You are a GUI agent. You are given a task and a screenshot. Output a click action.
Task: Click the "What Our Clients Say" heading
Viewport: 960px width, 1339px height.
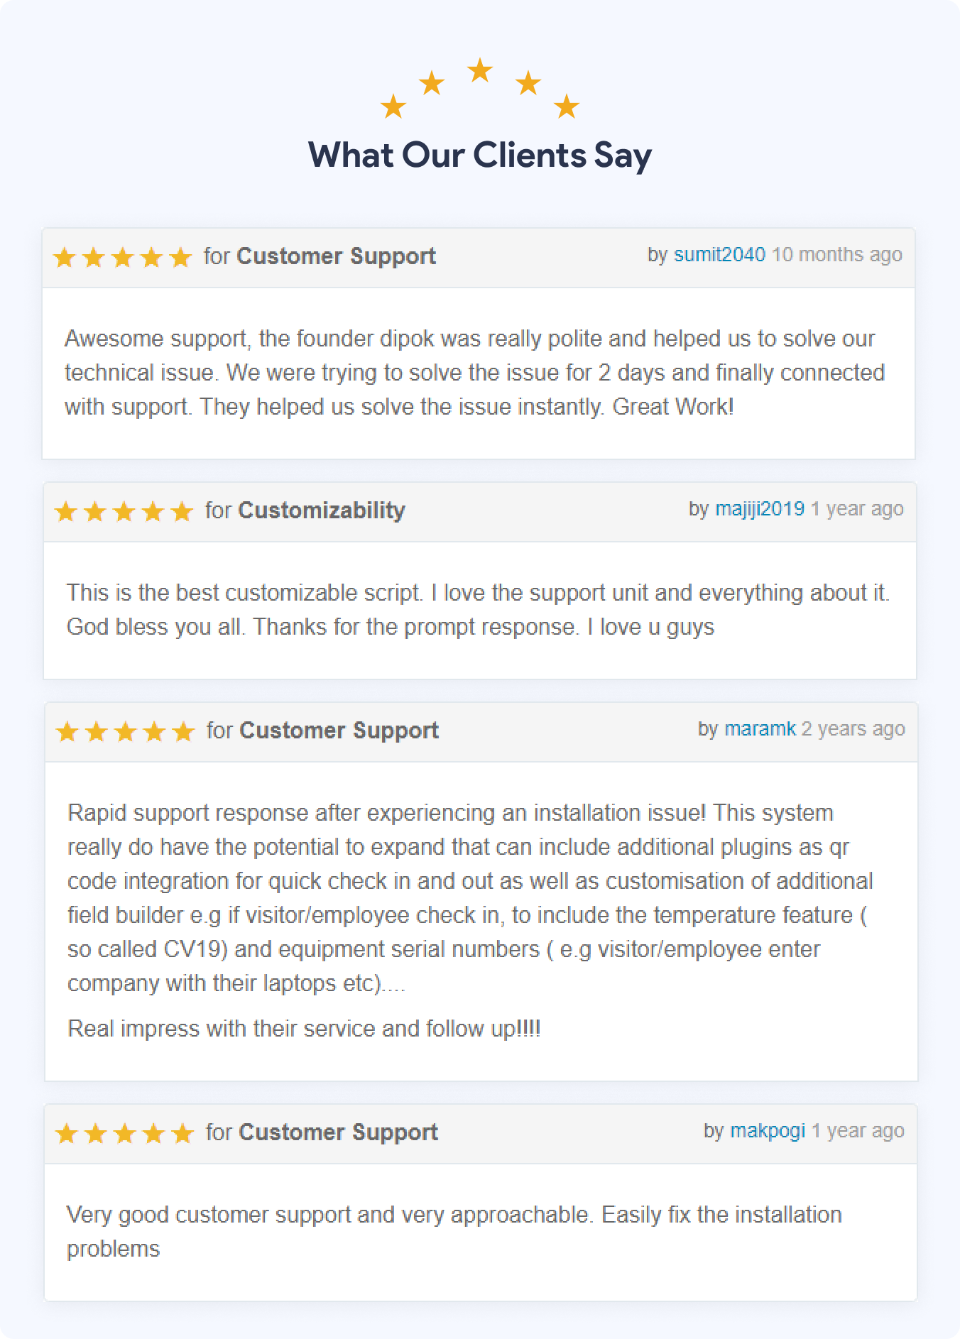(480, 155)
